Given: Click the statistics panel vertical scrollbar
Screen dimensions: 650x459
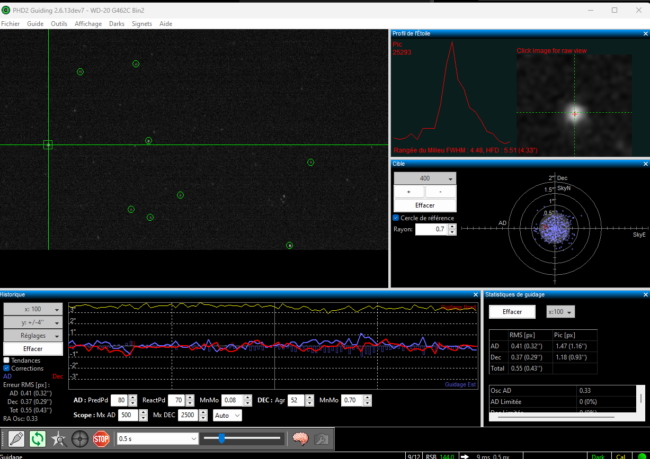Looking at the screenshot, I should coord(641,398).
